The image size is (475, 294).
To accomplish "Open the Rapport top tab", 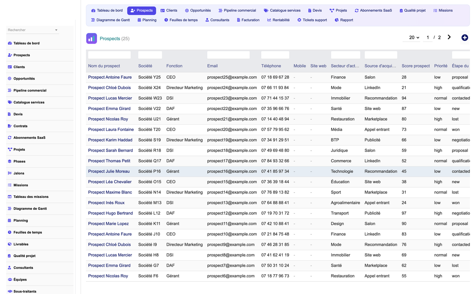I will click(x=344, y=20).
